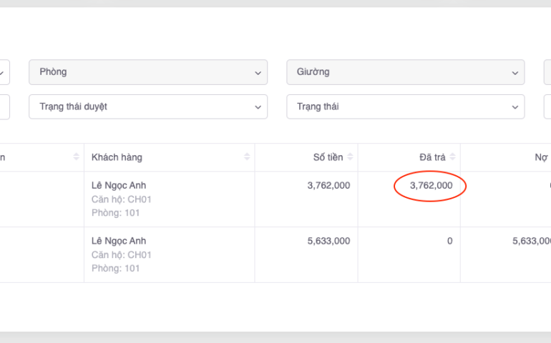Expand the Trạng thái dropdown next to Trạng thái duyệt
Screen dimensions: 551x343
click(x=405, y=106)
